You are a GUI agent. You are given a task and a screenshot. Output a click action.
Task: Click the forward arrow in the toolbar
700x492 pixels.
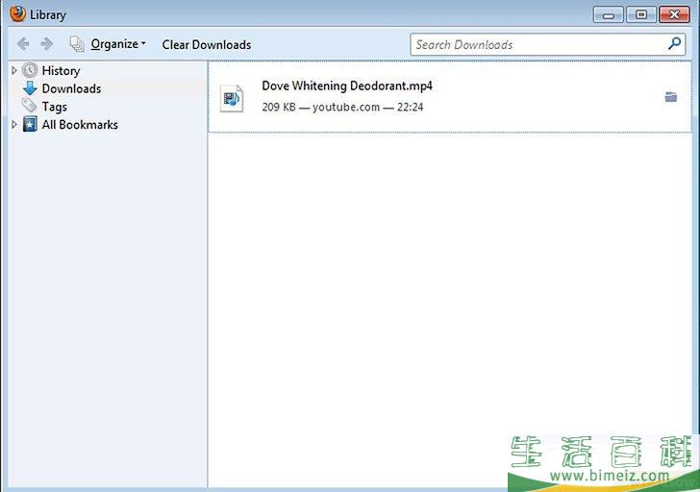[x=46, y=44]
